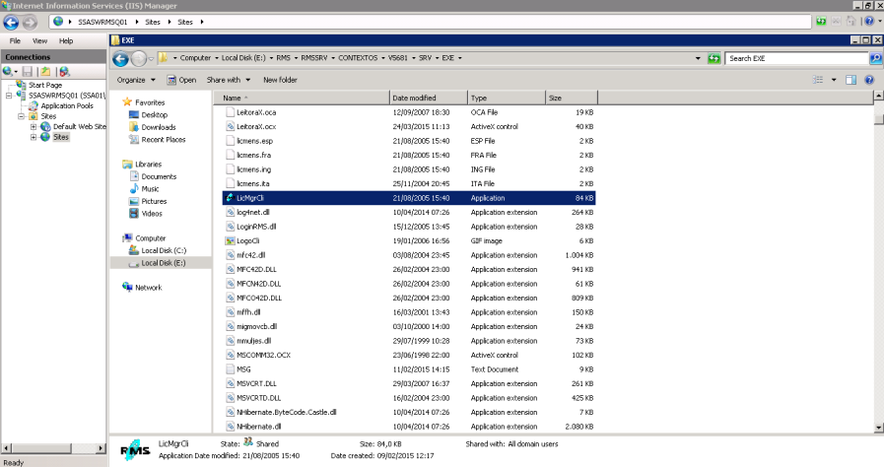
Task: Click the log4net.dll file icon
Action: point(230,212)
